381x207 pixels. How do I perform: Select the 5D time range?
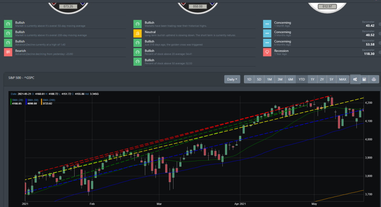[x=259, y=79]
